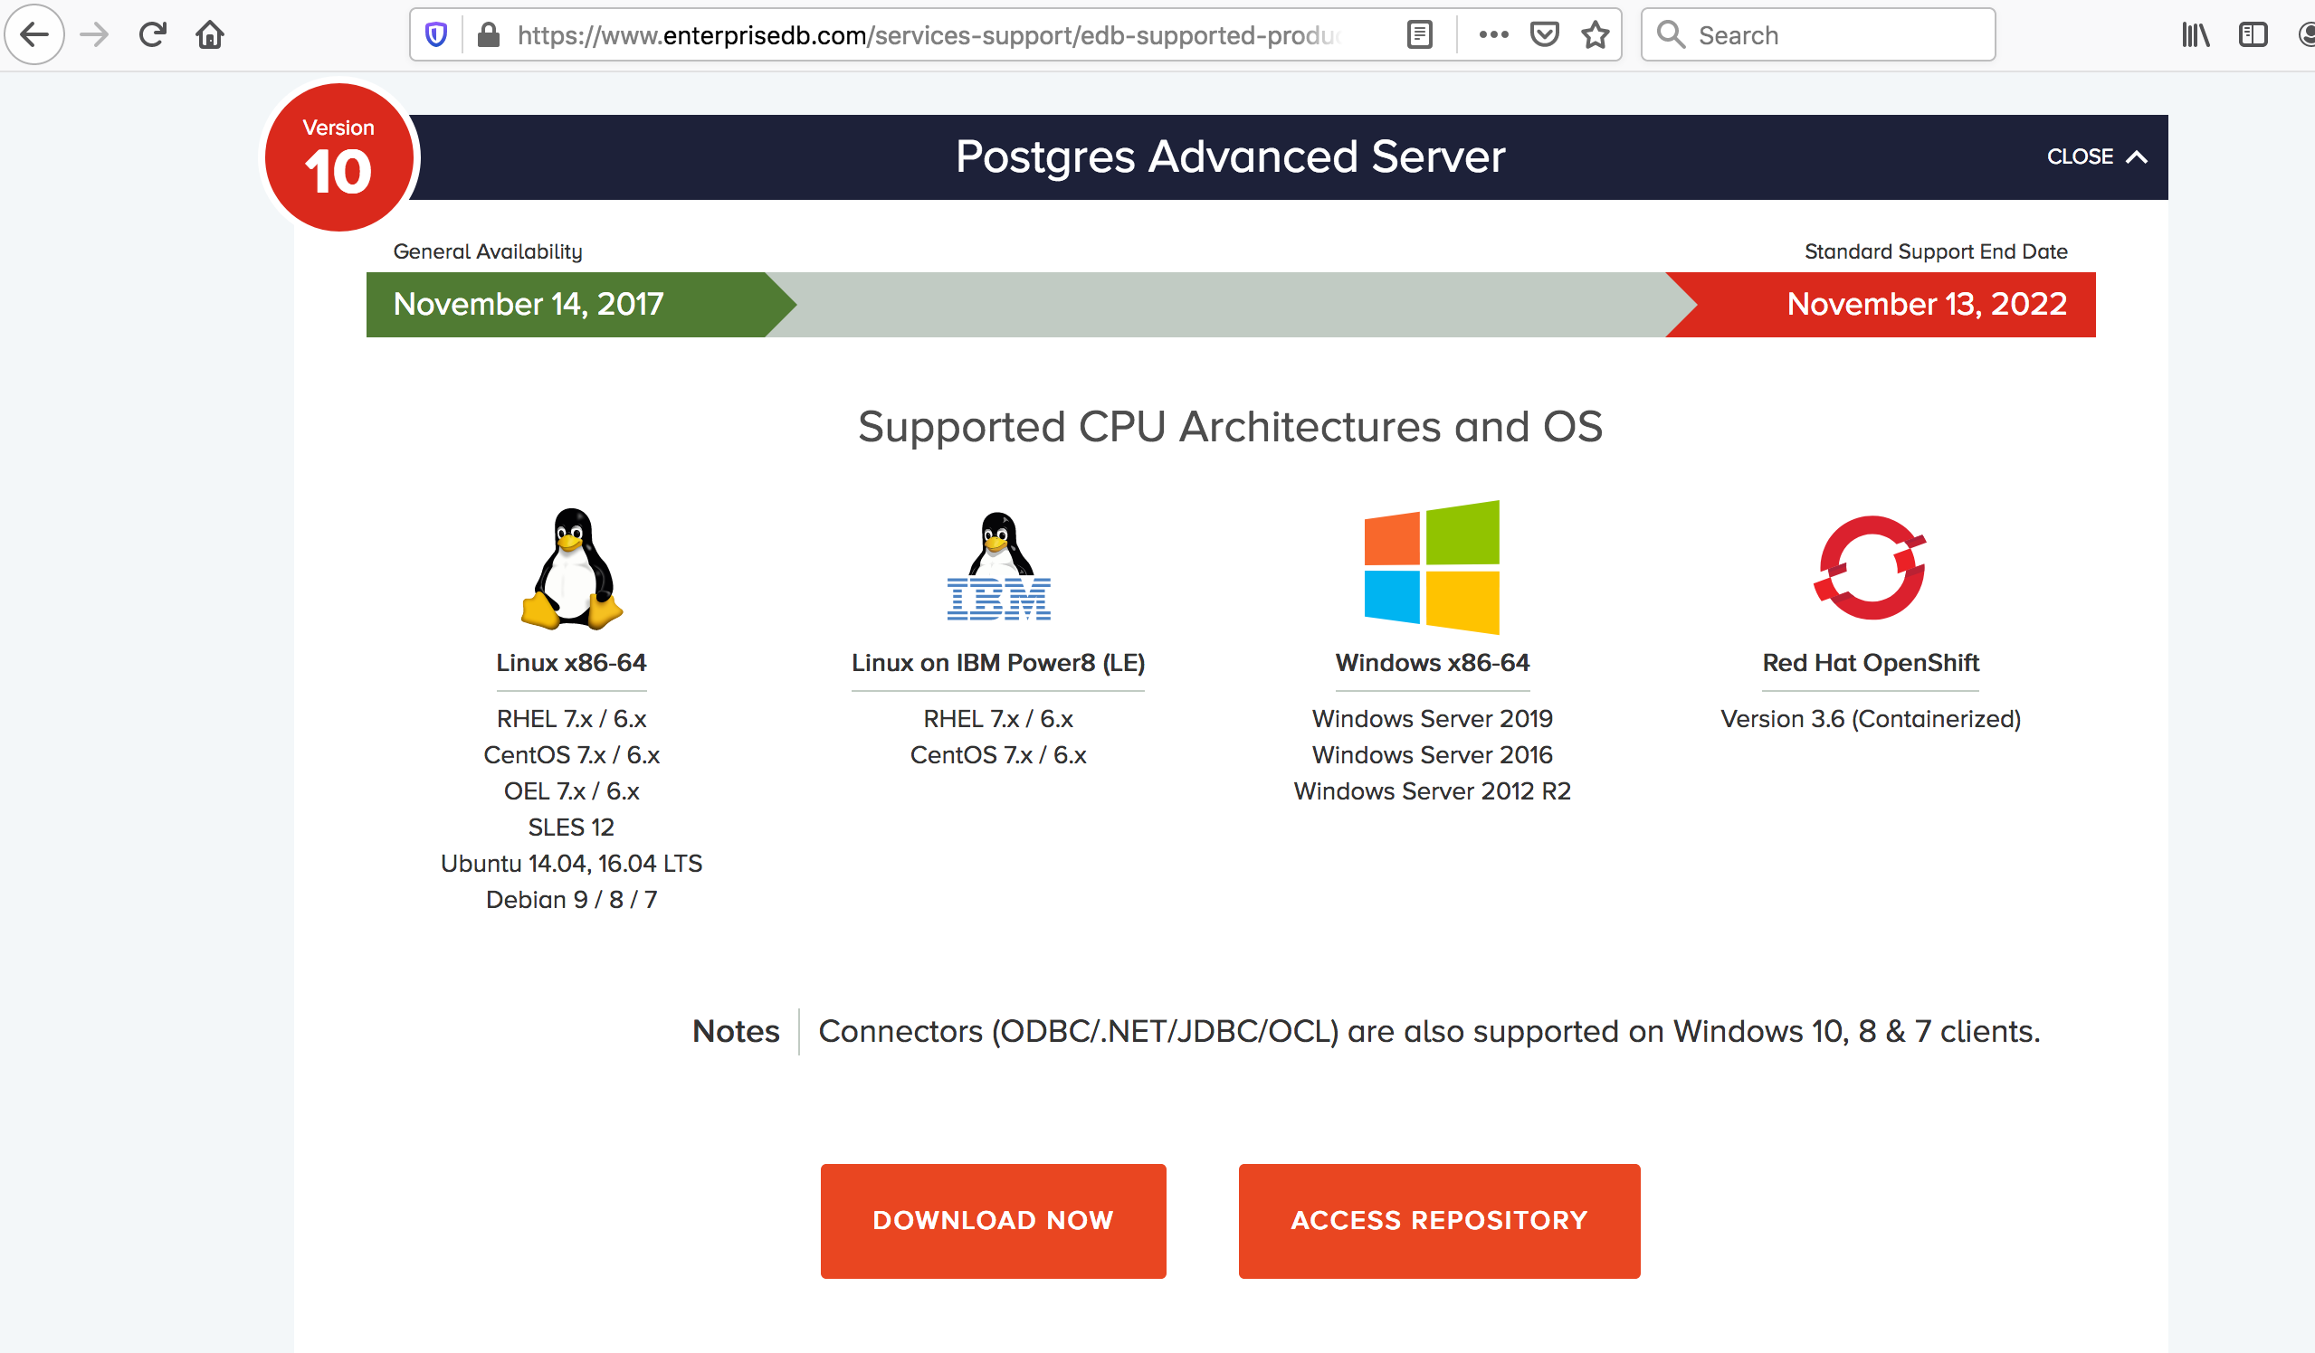Bookmark this page with the star

click(x=1596, y=35)
